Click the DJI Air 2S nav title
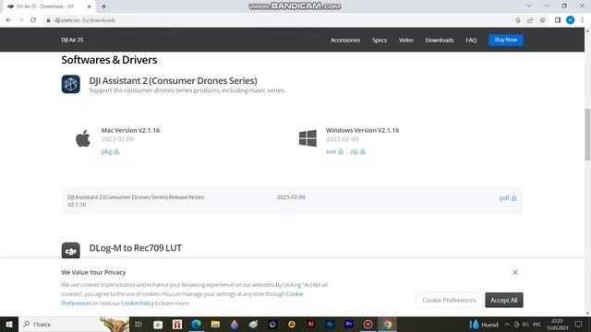Screen dimensions: 591x332 tap(72, 40)
